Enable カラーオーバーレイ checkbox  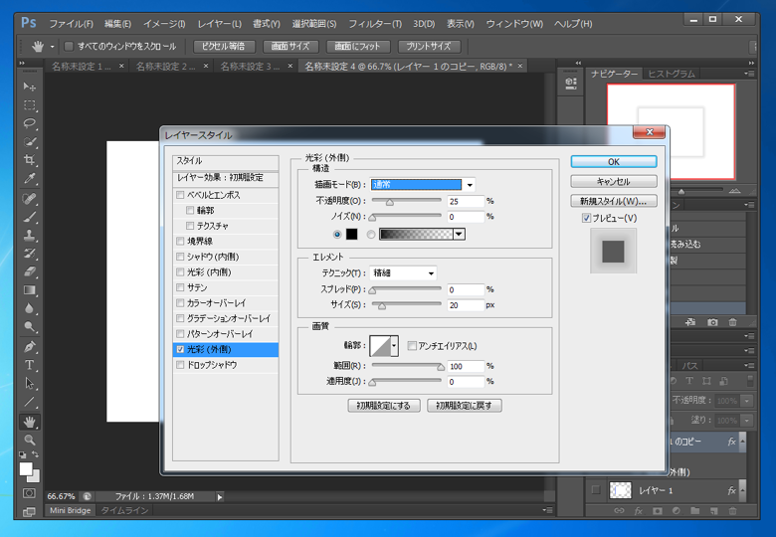pos(180,303)
